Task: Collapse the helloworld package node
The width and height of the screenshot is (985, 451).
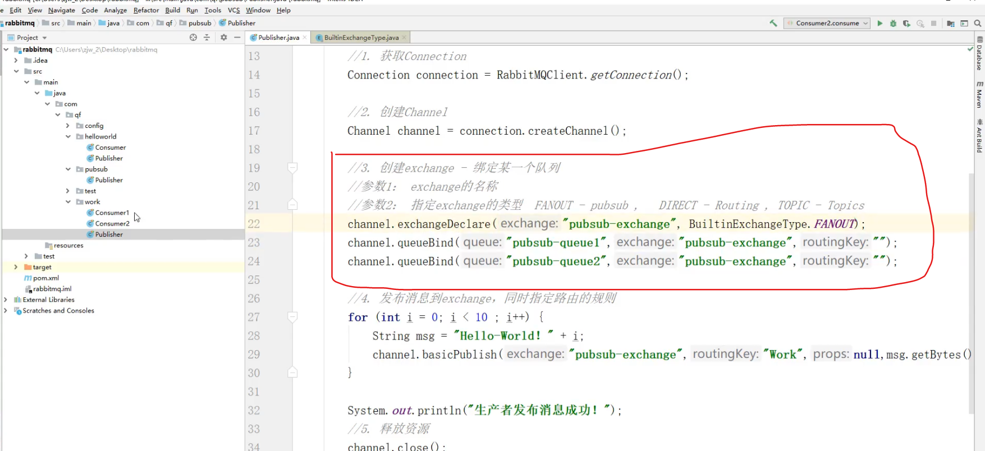Action: click(68, 136)
